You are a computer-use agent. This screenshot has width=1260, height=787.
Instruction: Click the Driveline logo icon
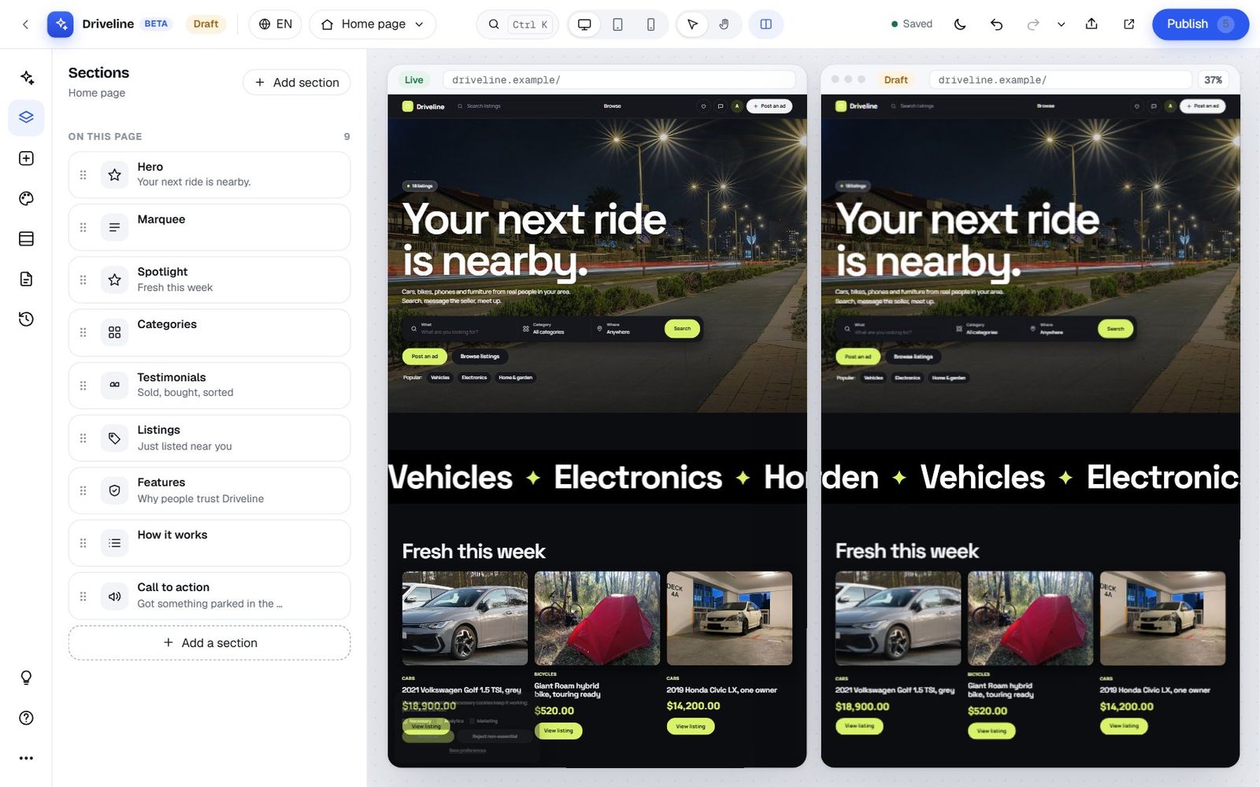click(x=61, y=24)
